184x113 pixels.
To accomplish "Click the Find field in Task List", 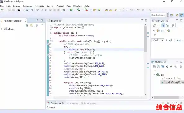I will click(x=158, y=40).
